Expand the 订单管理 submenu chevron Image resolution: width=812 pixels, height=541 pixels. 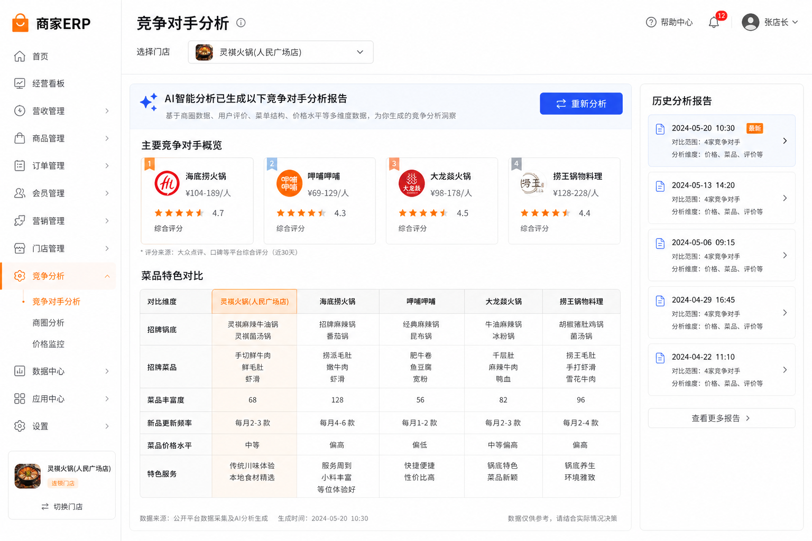(107, 165)
